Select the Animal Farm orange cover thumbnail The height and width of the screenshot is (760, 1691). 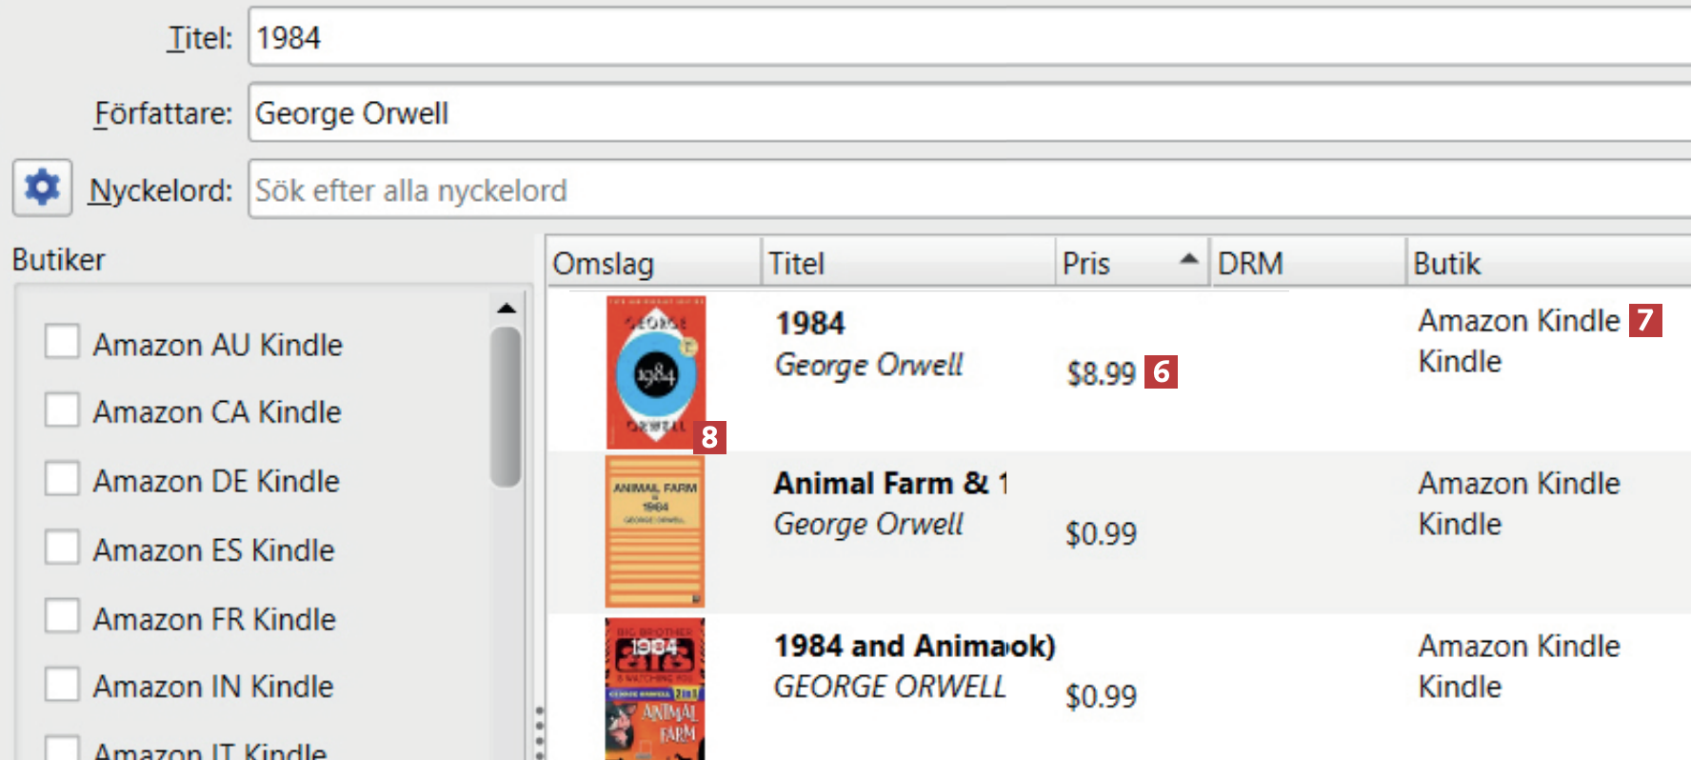tap(655, 531)
